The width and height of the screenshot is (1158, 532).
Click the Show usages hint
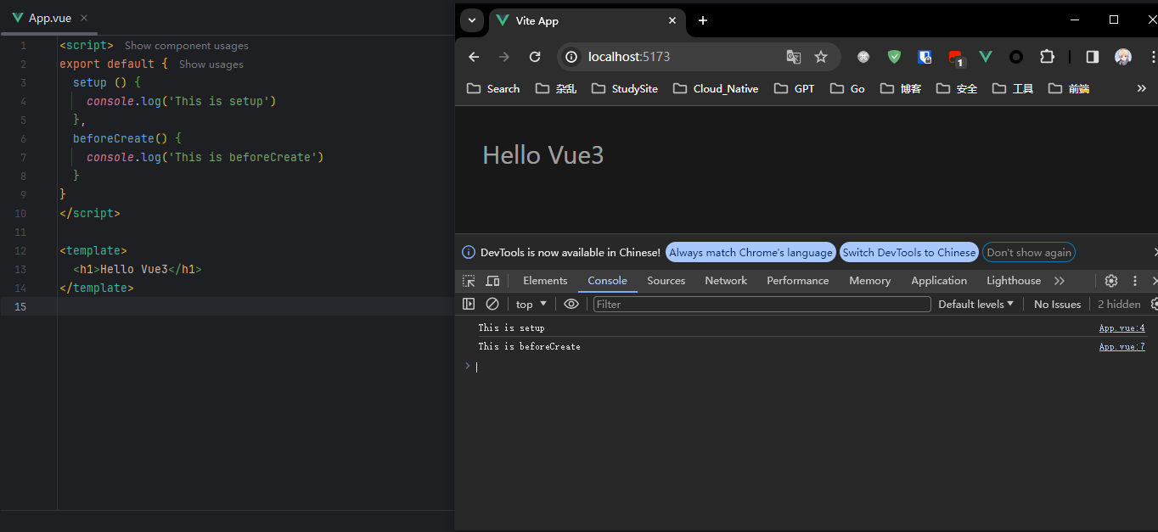(x=211, y=64)
